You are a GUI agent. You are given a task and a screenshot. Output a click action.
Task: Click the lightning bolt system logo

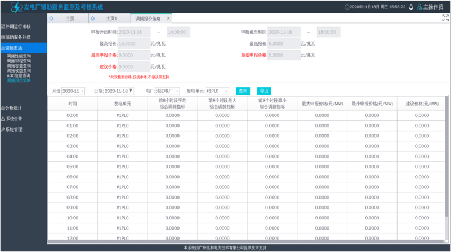16,7
